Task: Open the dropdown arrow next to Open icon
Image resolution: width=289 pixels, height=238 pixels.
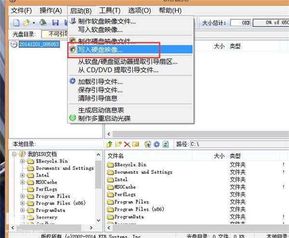Action: point(34,23)
